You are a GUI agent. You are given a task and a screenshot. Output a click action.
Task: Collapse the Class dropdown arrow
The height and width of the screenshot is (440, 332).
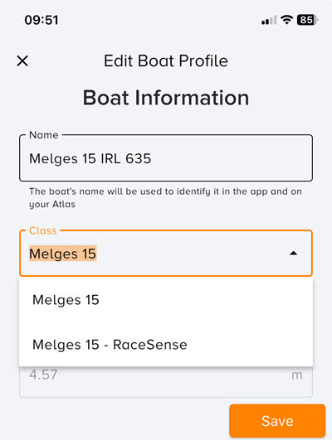point(293,254)
